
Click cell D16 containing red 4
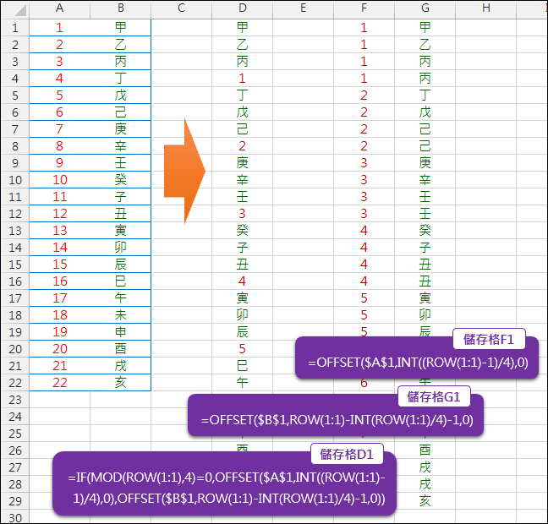coord(242,281)
